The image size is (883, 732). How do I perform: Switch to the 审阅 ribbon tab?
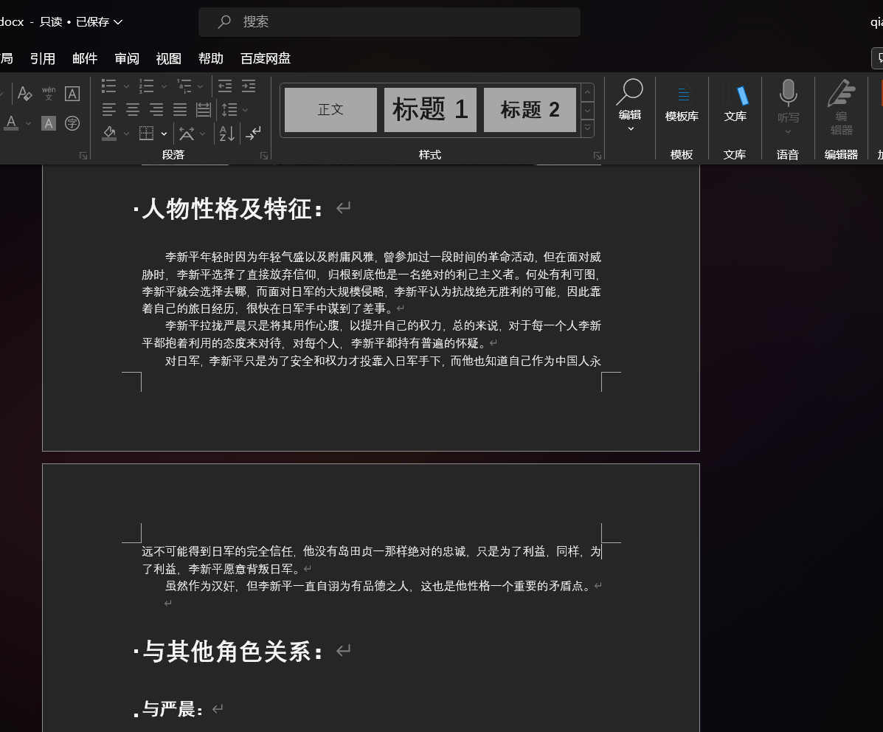point(127,58)
